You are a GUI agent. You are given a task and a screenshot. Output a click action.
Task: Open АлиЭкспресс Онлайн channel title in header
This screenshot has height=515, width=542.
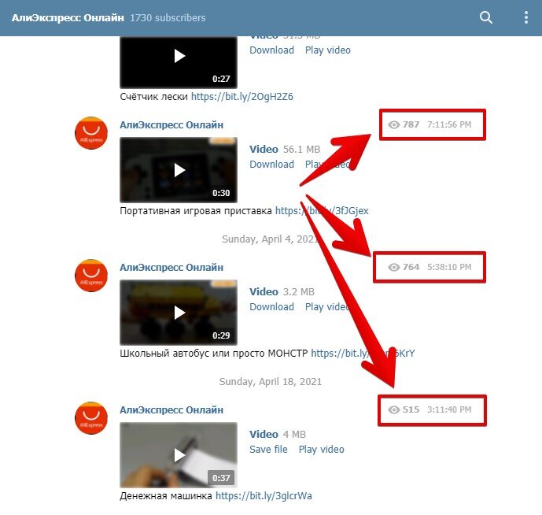68,17
